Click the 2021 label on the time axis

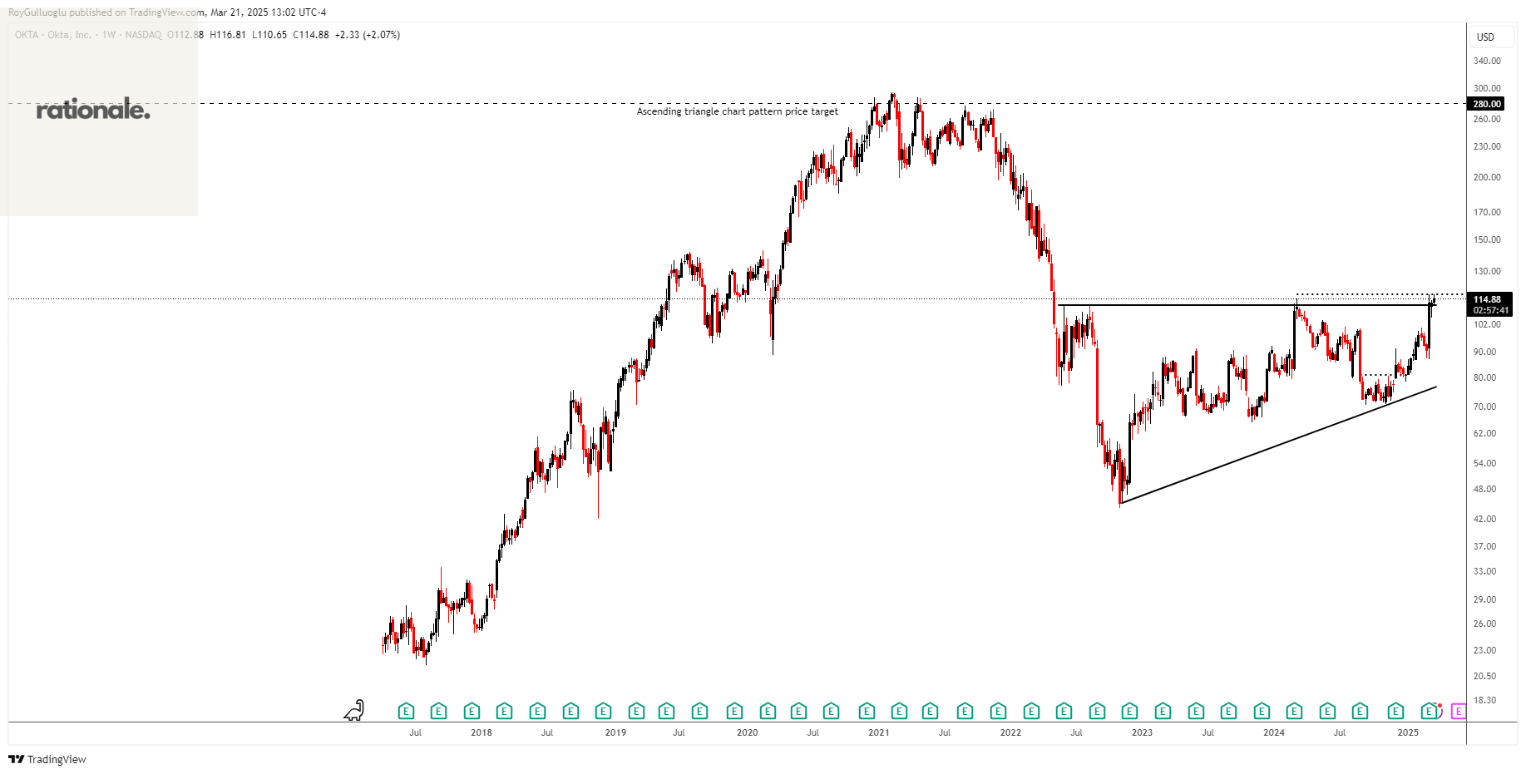tap(878, 732)
